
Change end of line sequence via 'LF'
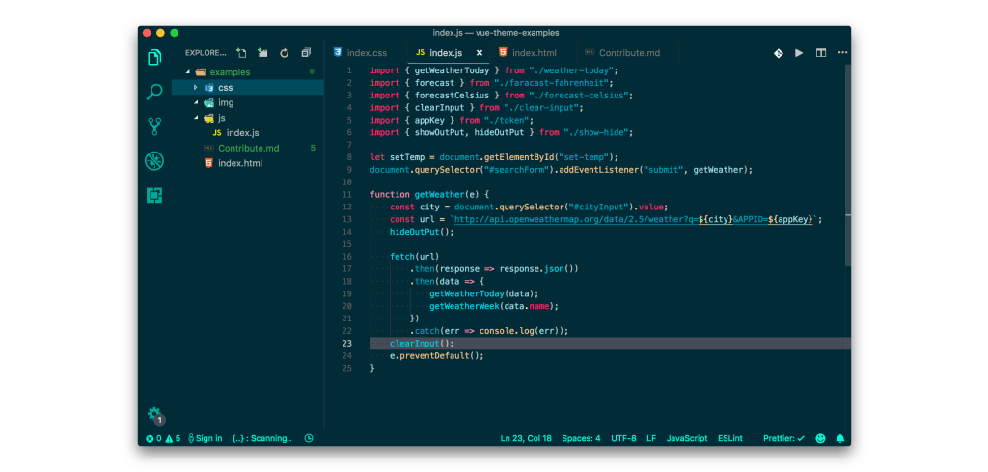[x=651, y=438]
